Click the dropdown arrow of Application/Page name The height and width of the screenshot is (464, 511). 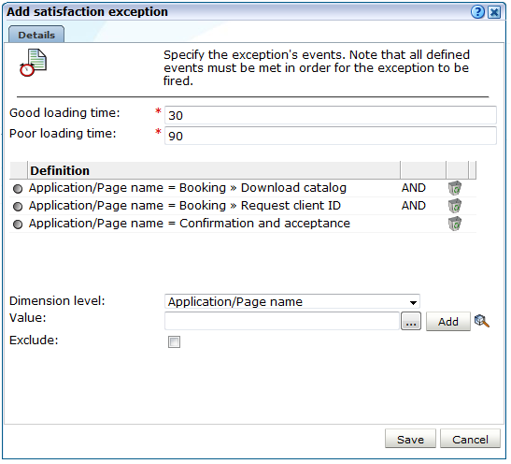pyautogui.click(x=413, y=302)
